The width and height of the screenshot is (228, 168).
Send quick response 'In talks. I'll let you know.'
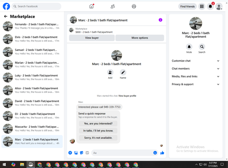click(x=98, y=131)
